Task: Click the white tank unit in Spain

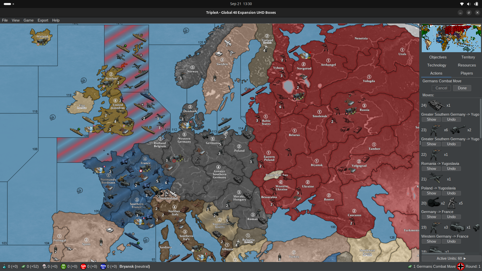Action: [110, 230]
